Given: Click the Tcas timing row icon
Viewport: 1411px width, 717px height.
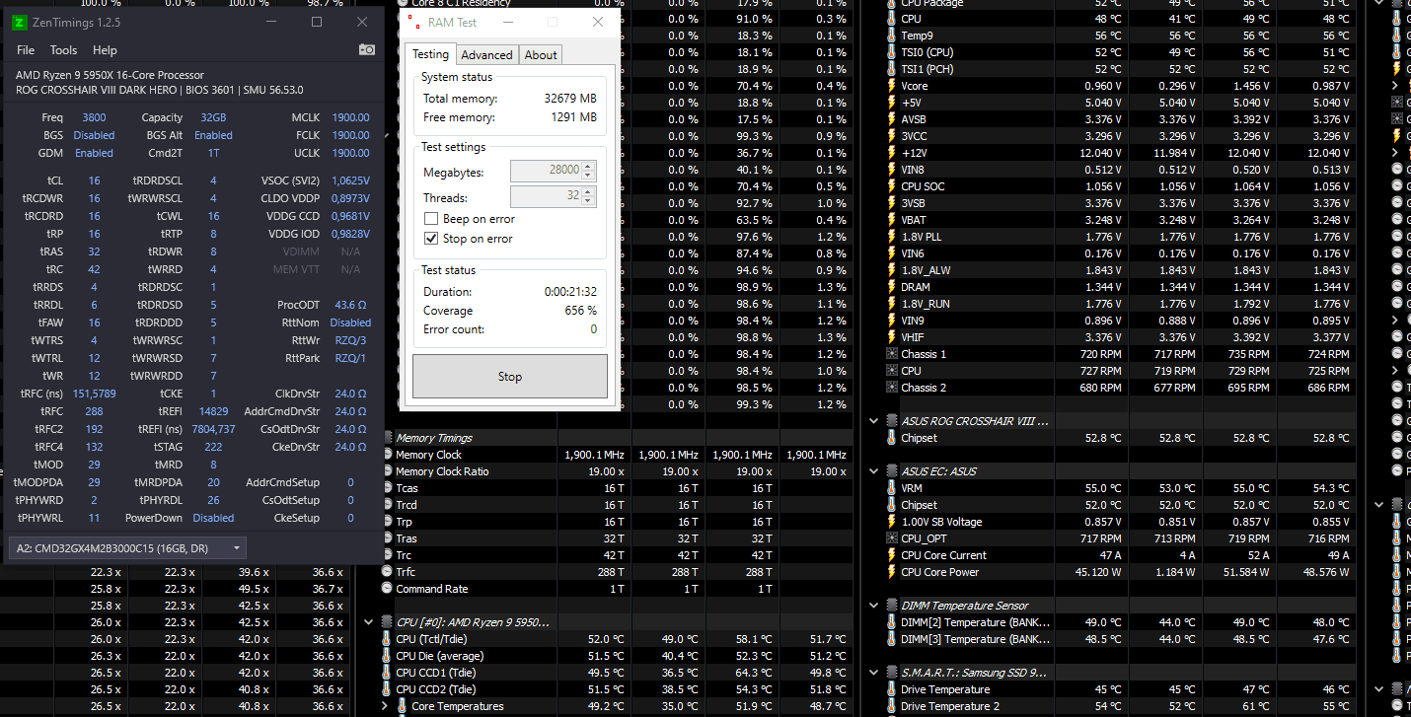Looking at the screenshot, I should pyautogui.click(x=387, y=488).
